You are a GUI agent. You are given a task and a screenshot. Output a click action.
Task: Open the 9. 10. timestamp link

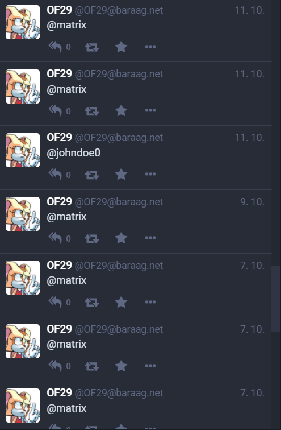pyautogui.click(x=252, y=202)
